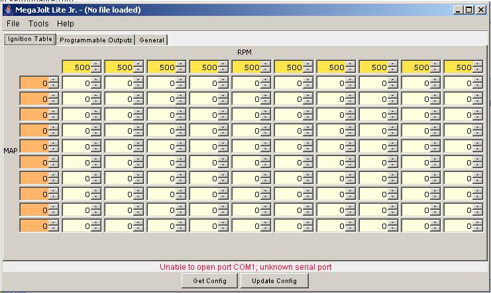Close the MegaJolt Lite Jr. window
The width and height of the screenshot is (491, 293).
pos(480,10)
